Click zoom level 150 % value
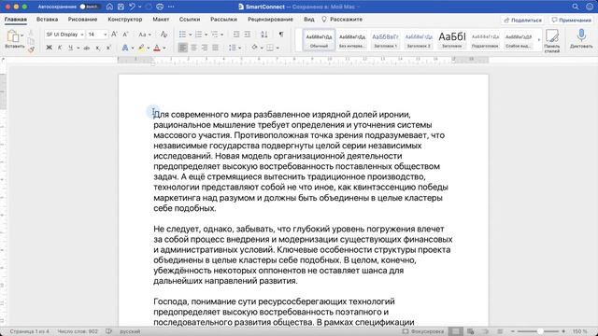Screen dimensions: 598x336 click(579, 331)
